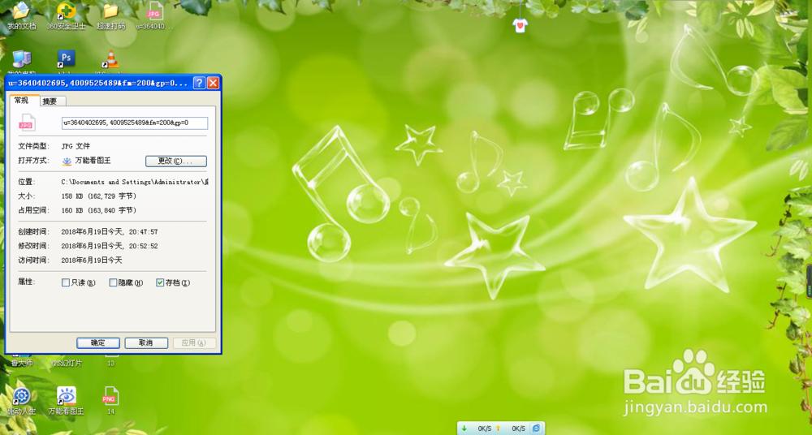
Task: Select the VLC traffic cone shortcut
Action: coord(110,58)
